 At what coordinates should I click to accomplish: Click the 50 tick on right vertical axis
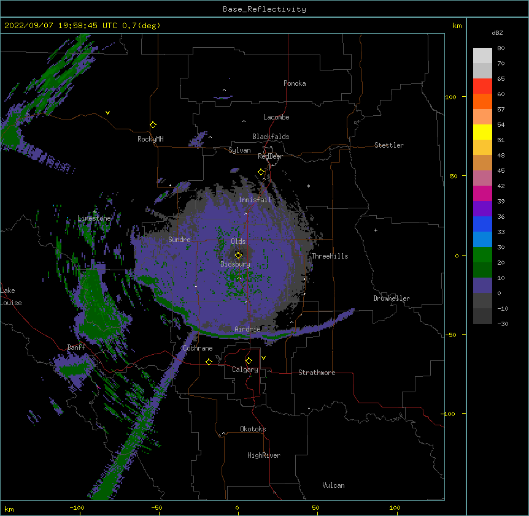[x=454, y=176]
